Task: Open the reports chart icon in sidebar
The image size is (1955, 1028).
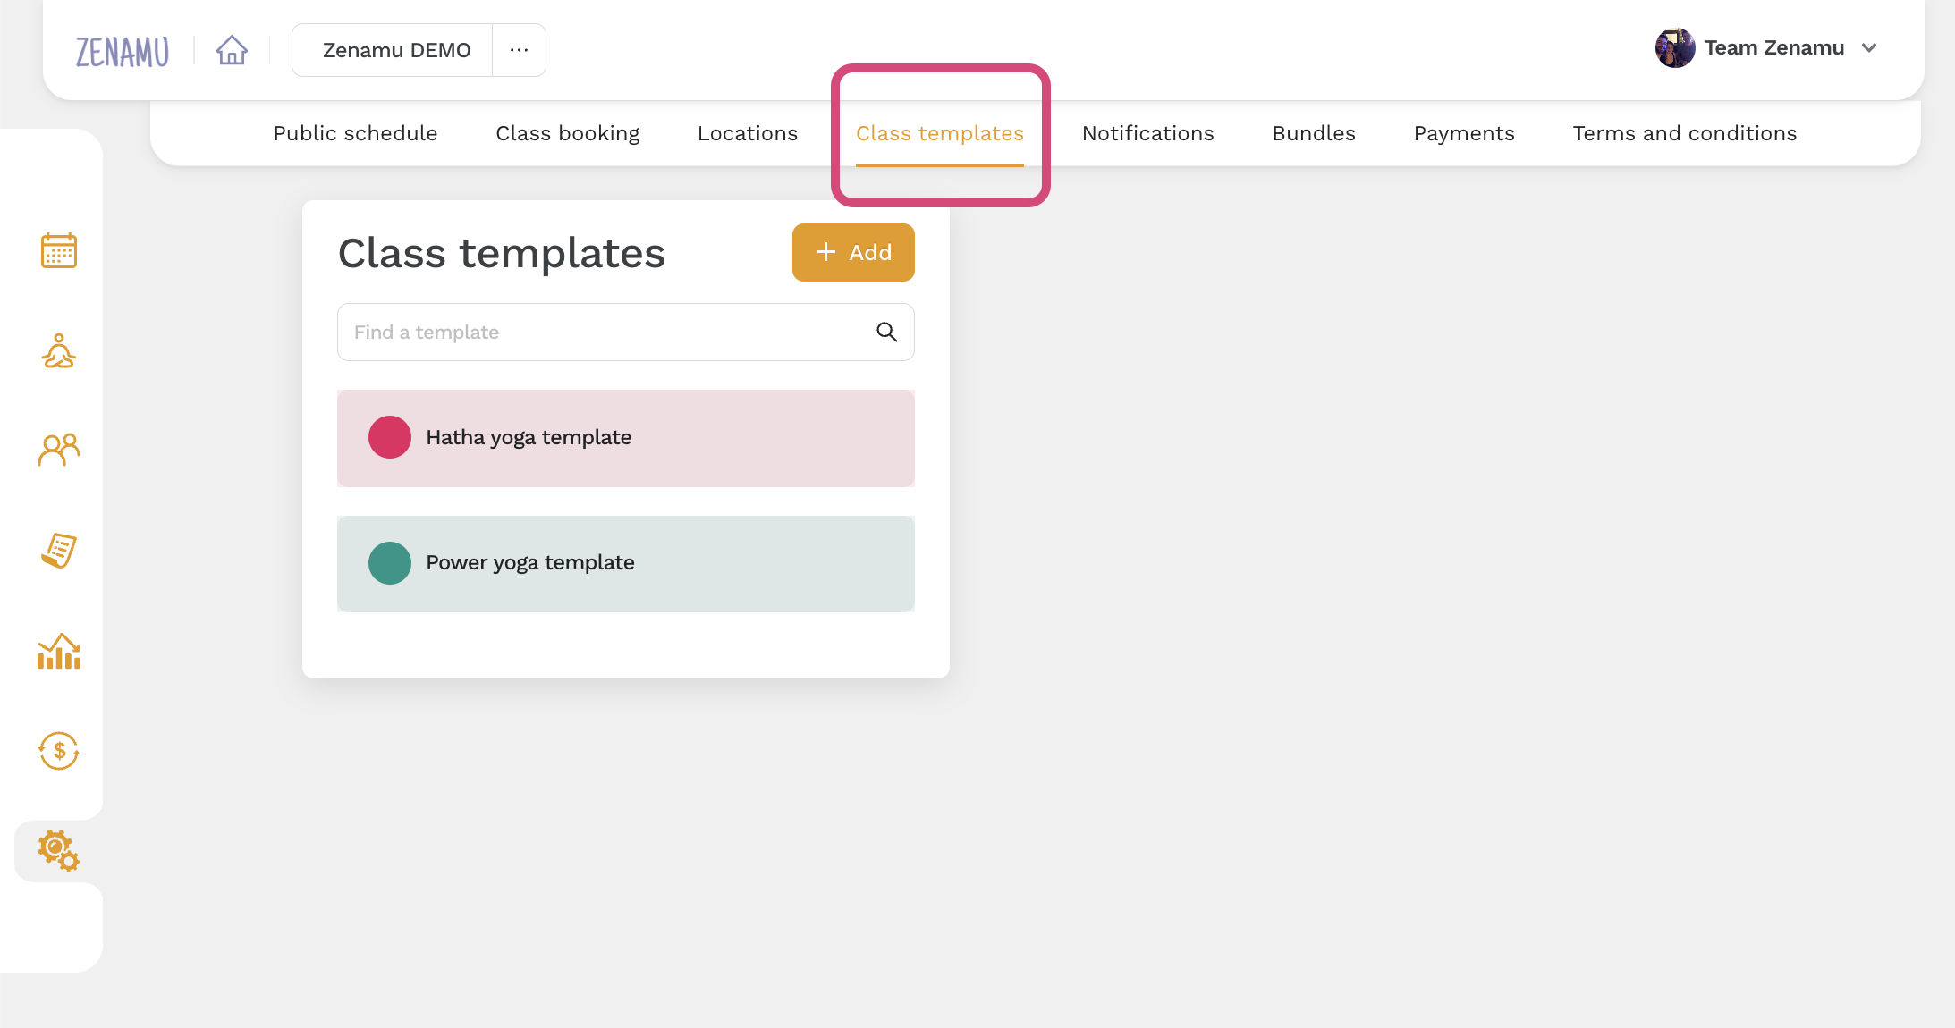Action: pyautogui.click(x=59, y=652)
